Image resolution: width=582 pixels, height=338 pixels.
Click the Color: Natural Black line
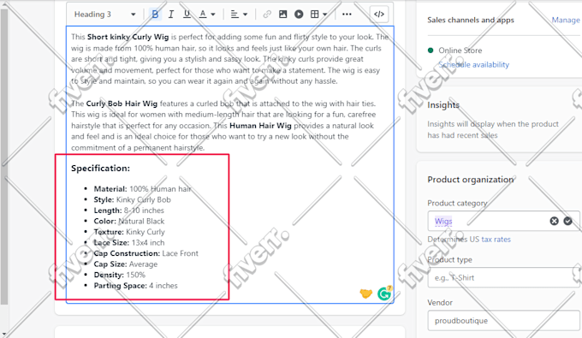[128, 221]
